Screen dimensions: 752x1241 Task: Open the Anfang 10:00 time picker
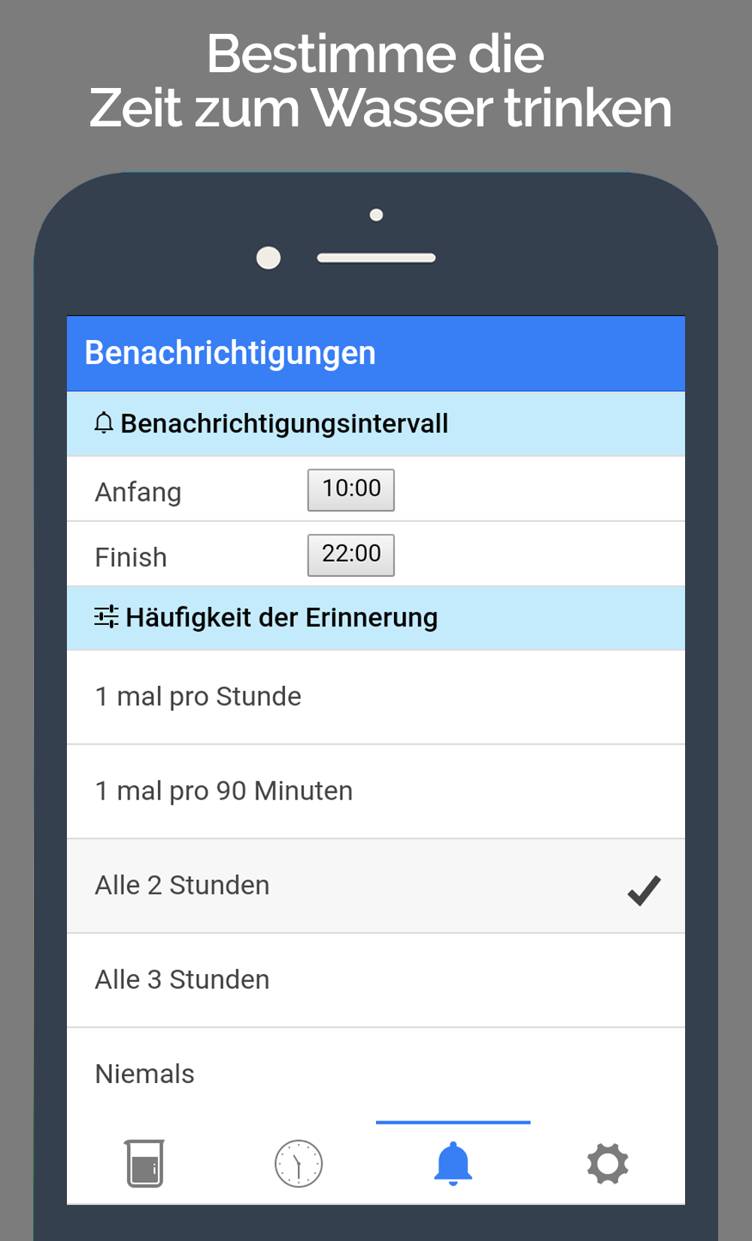350,490
